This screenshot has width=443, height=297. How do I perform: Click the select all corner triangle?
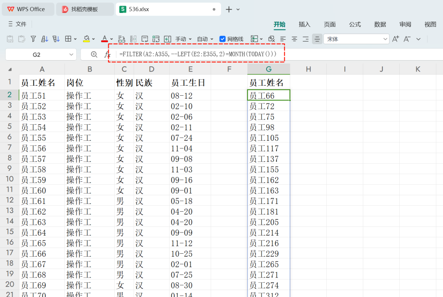(10, 69)
